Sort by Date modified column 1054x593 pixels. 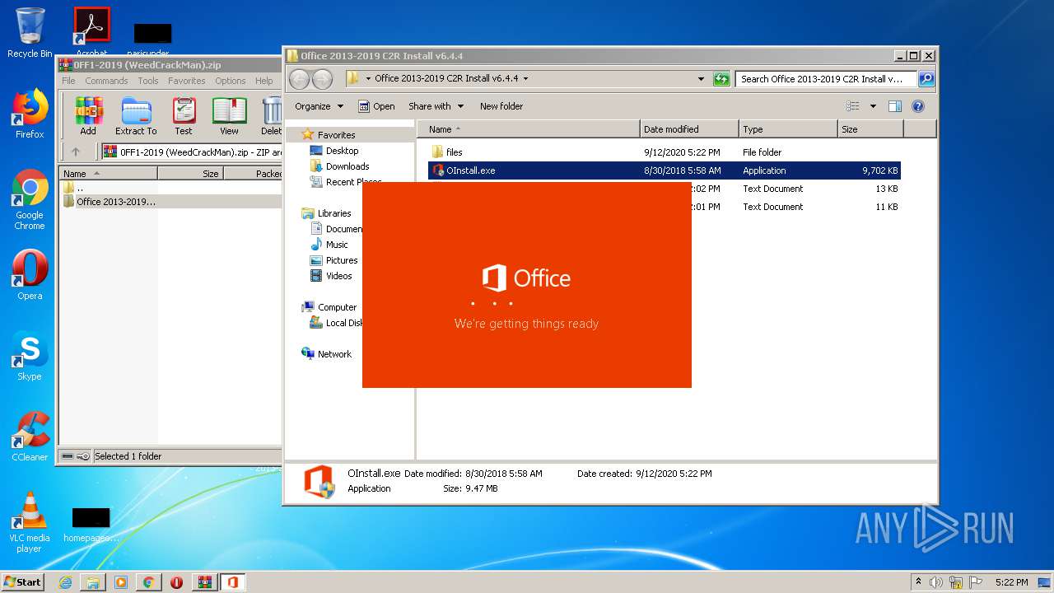tap(689, 129)
